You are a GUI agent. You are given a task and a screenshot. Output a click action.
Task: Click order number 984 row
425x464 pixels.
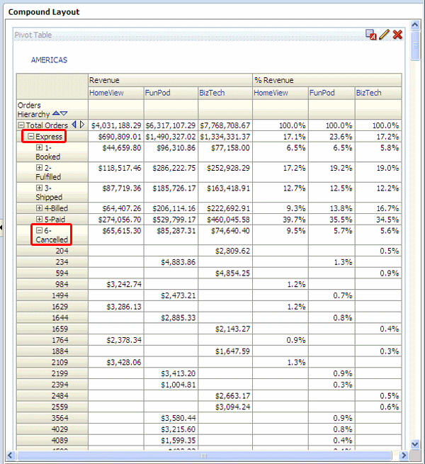point(62,284)
